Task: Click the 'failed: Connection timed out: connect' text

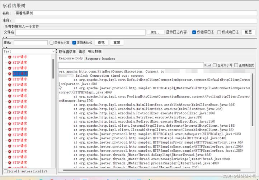Action: click(x=109, y=76)
